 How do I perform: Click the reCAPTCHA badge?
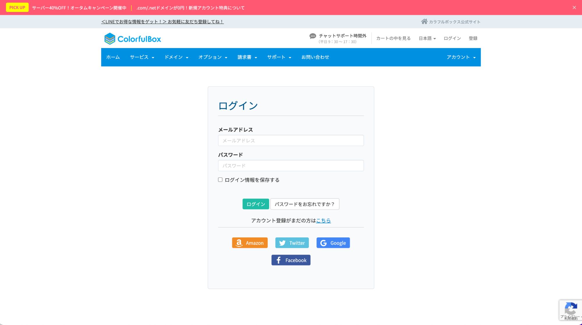click(x=570, y=310)
